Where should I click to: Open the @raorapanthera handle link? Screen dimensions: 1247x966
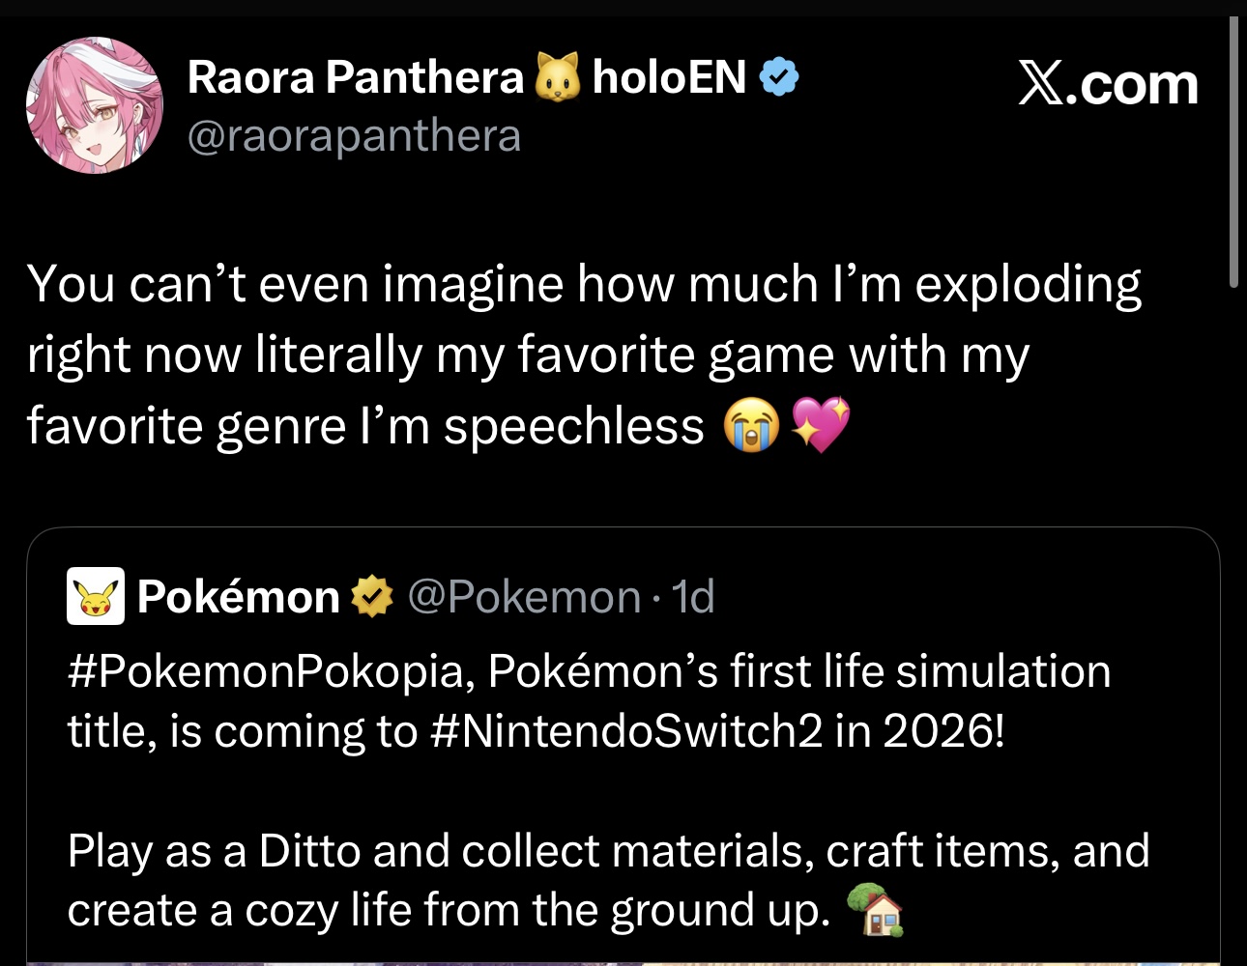[x=354, y=136]
